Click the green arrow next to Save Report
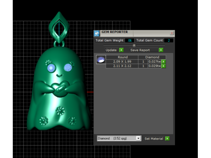Image resolution: width=211 pixels, height=158 pixels. click(161, 50)
